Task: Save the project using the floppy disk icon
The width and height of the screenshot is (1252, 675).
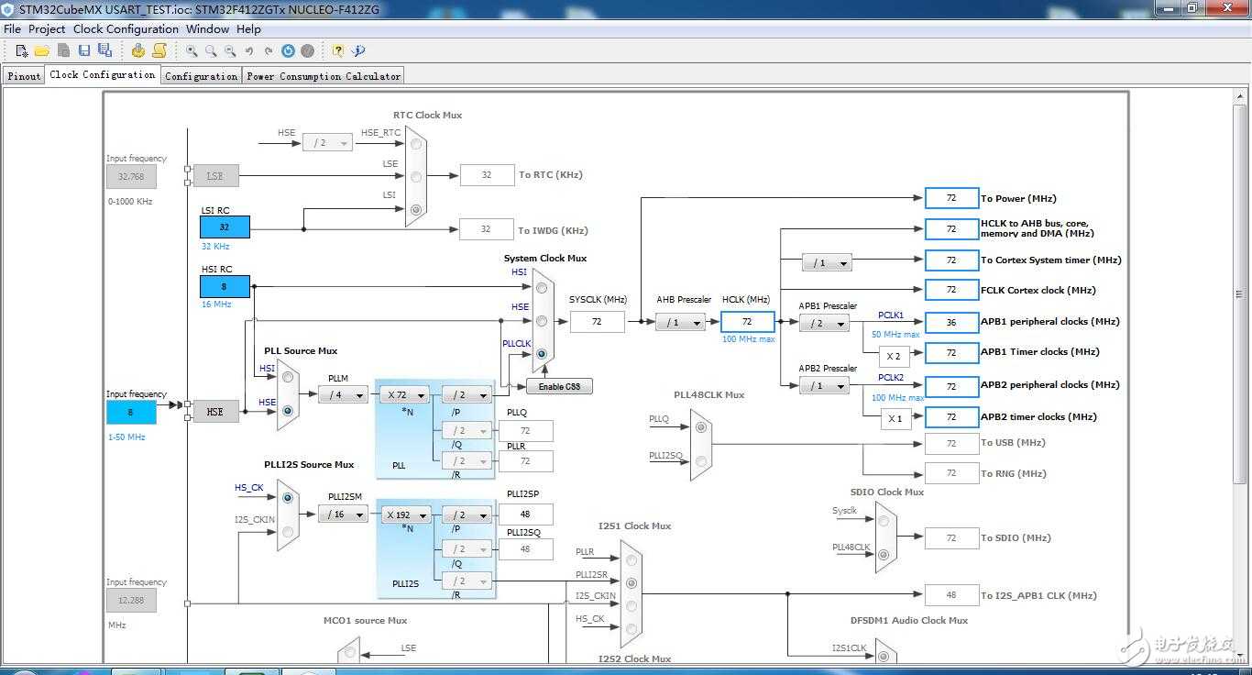Action: point(84,51)
